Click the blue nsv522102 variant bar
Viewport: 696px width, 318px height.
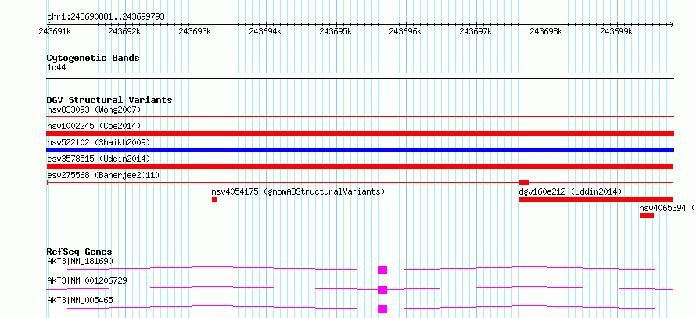(x=361, y=150)
